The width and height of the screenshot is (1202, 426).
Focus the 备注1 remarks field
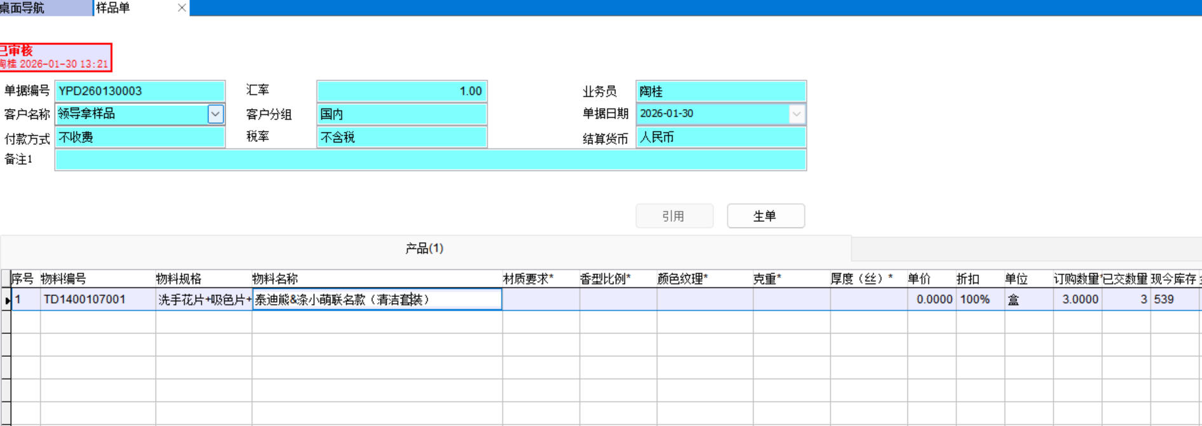(430, 160)
